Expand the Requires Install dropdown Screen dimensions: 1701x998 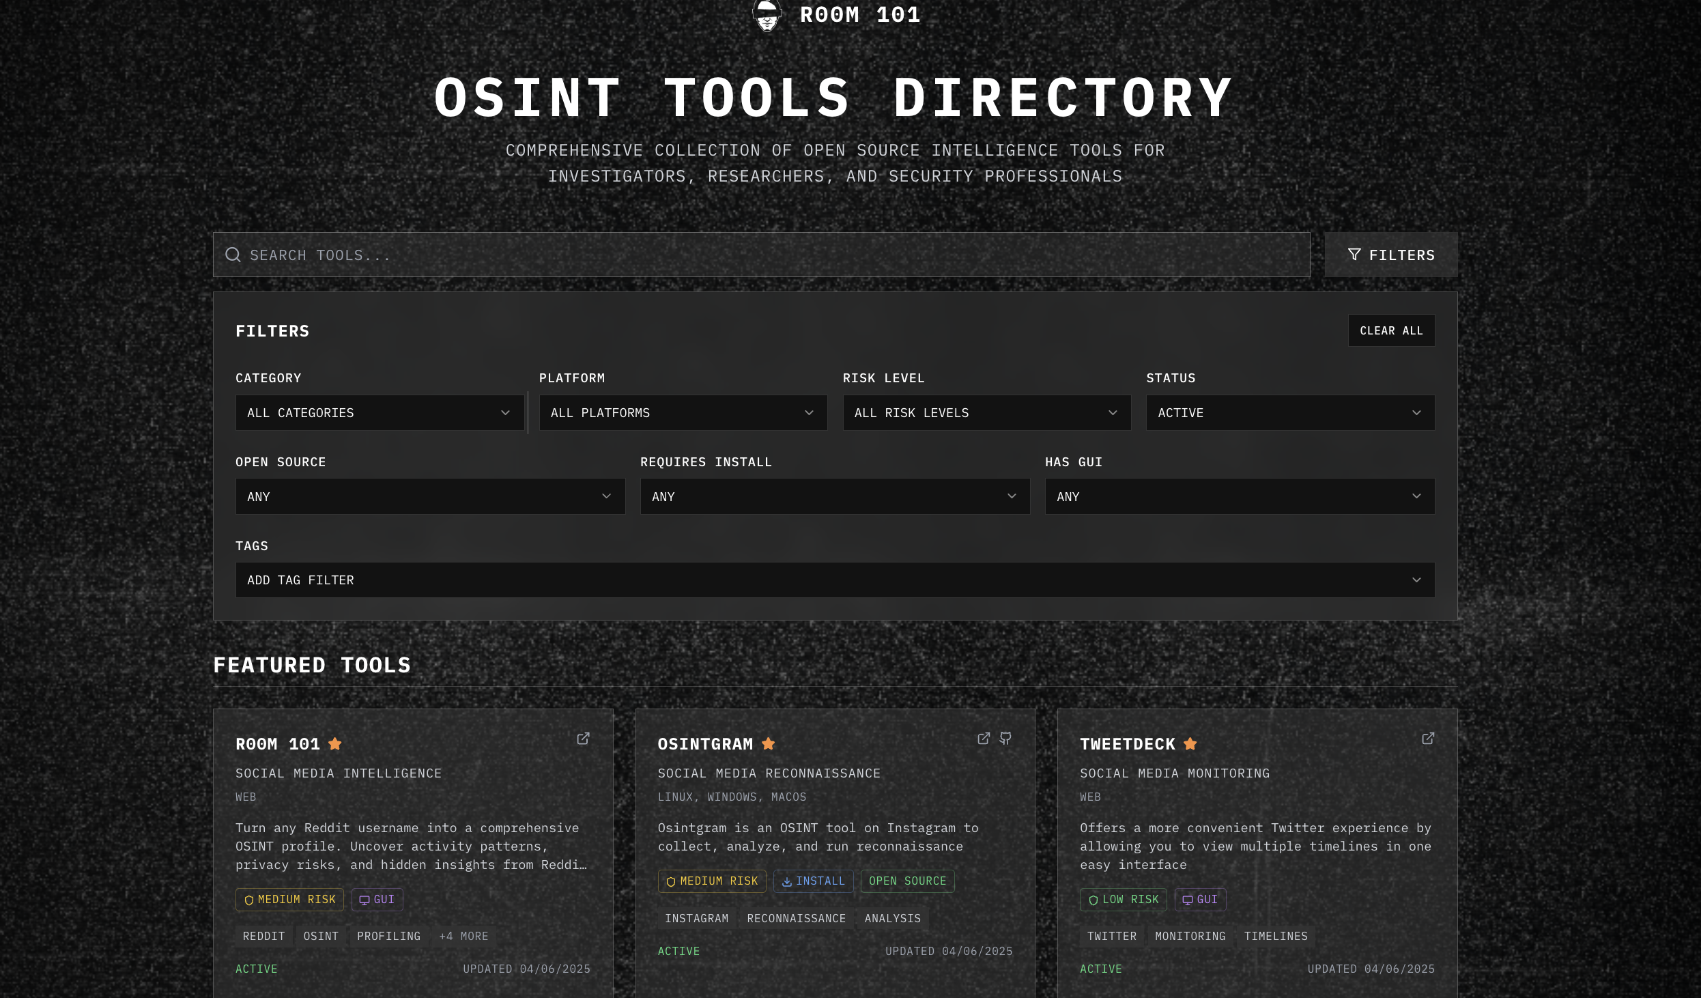(x=835, y=497)
